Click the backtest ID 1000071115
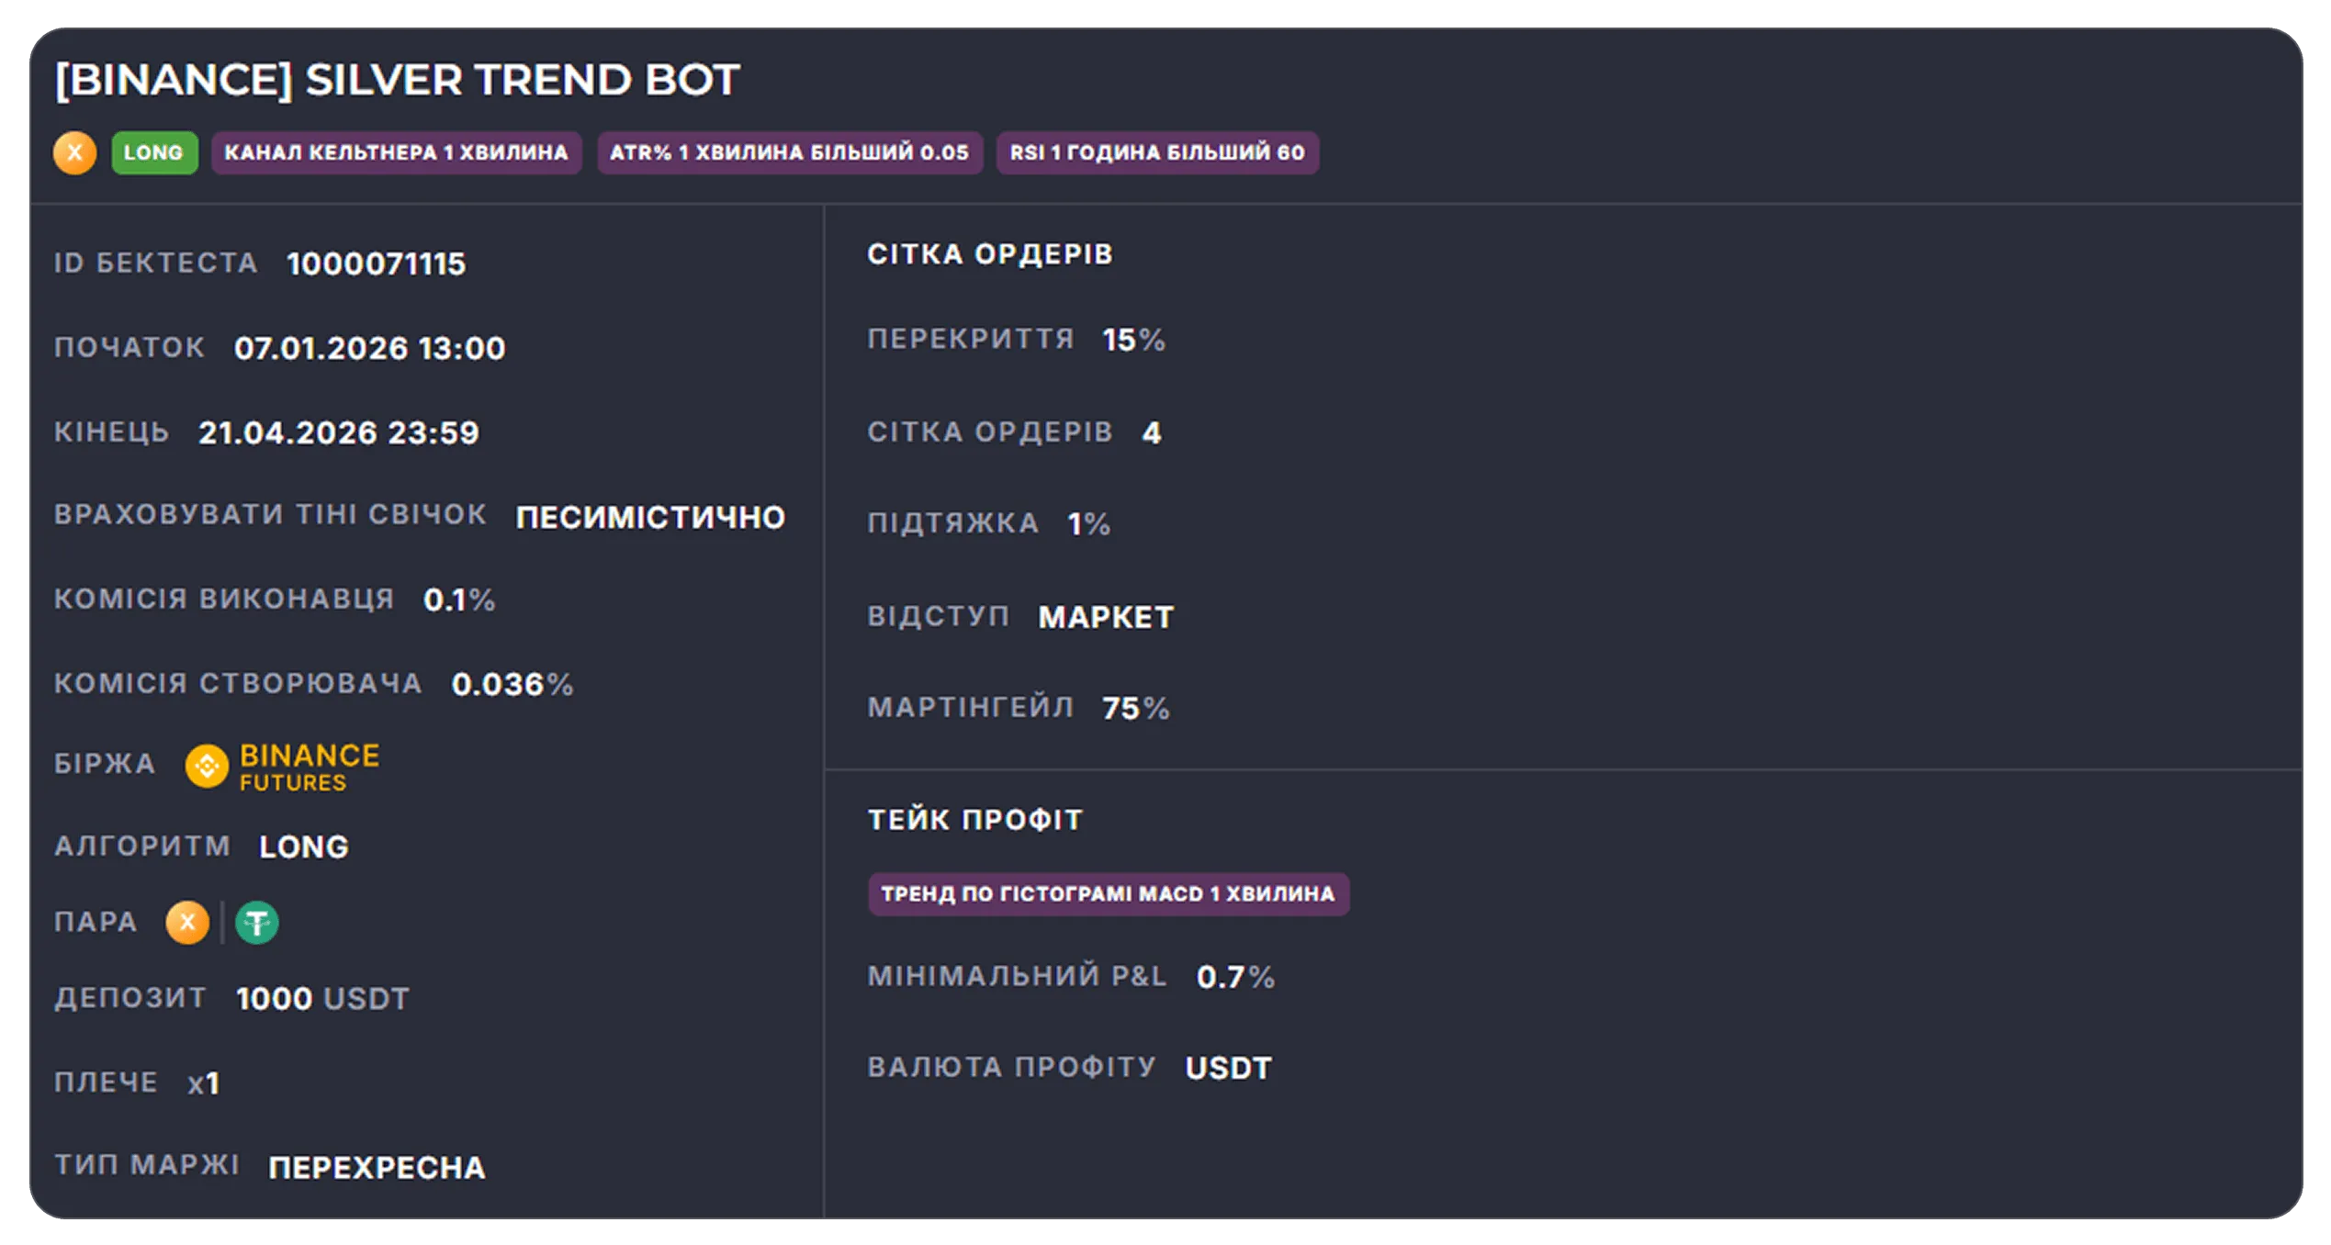This screenshot has height=1245, width=2331. [x=377, y=264]
